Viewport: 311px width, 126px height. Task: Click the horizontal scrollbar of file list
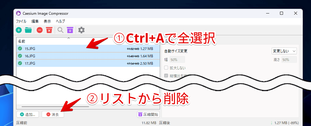55,107
